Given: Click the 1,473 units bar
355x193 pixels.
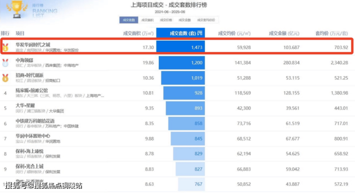Looking at the screenshot, I should [x=180, y=47].
